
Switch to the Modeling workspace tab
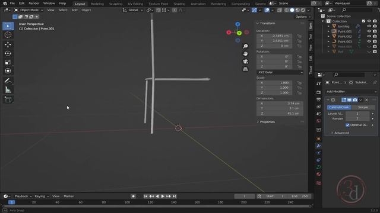click(x=97, y=4)
